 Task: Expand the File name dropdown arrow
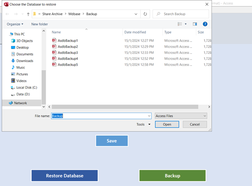coord(149,116)
